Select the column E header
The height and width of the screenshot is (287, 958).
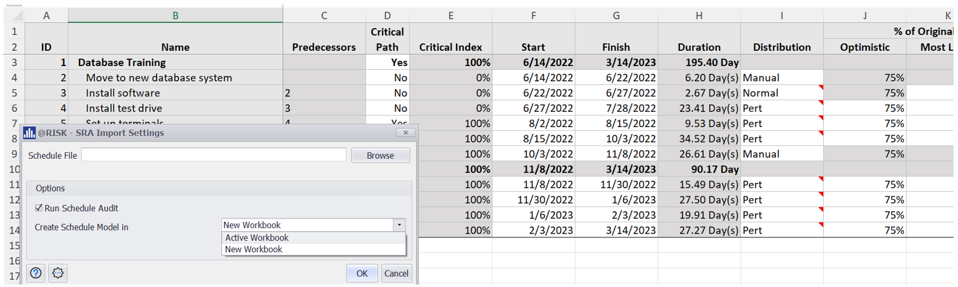[450, 16]
